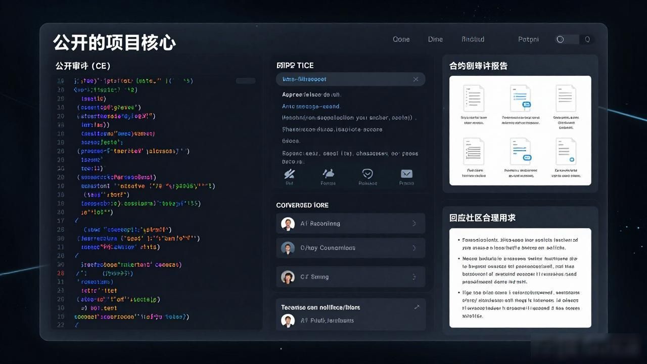This screenshot has width=647, height=364.
Task: Focus the latre-flitreocoet search field
Action: pos(350,79)
